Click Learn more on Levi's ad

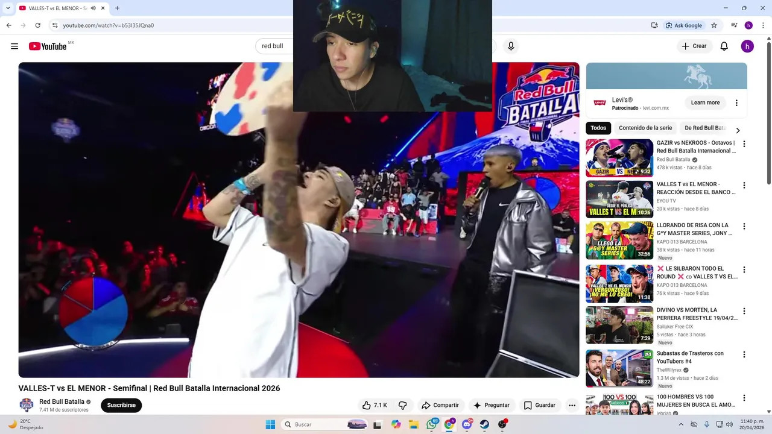click(x=705, y=102)
